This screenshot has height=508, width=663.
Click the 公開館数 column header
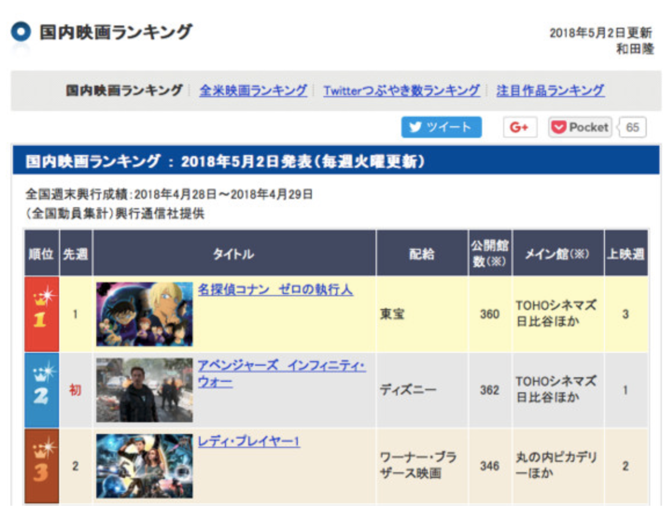[x=490, y=254]
